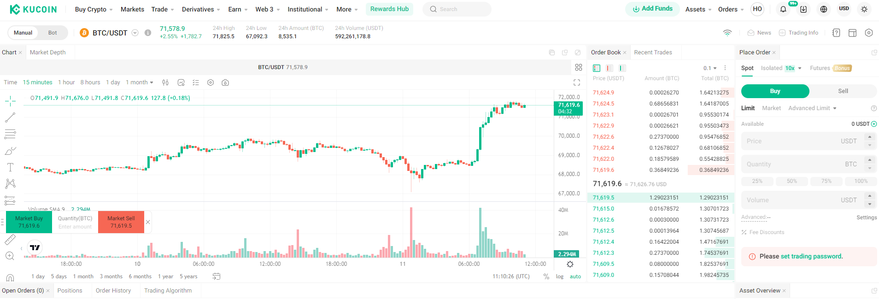
Task: Open chart indicators menu
Action: click(x=181, y=82)
